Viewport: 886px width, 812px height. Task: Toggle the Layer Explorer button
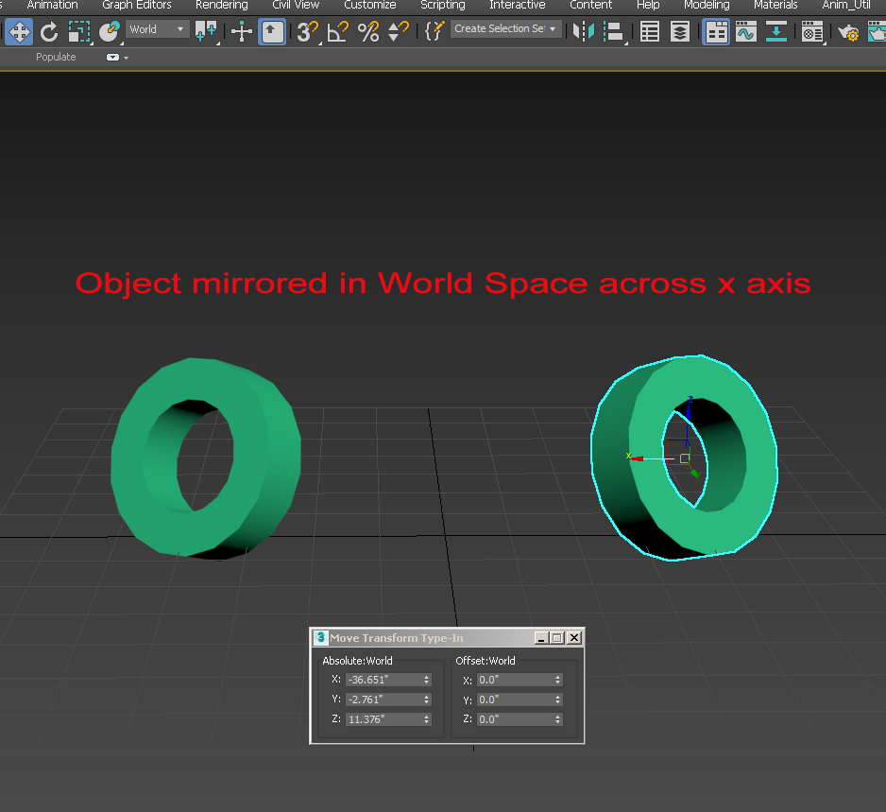(x=680, y=31)
